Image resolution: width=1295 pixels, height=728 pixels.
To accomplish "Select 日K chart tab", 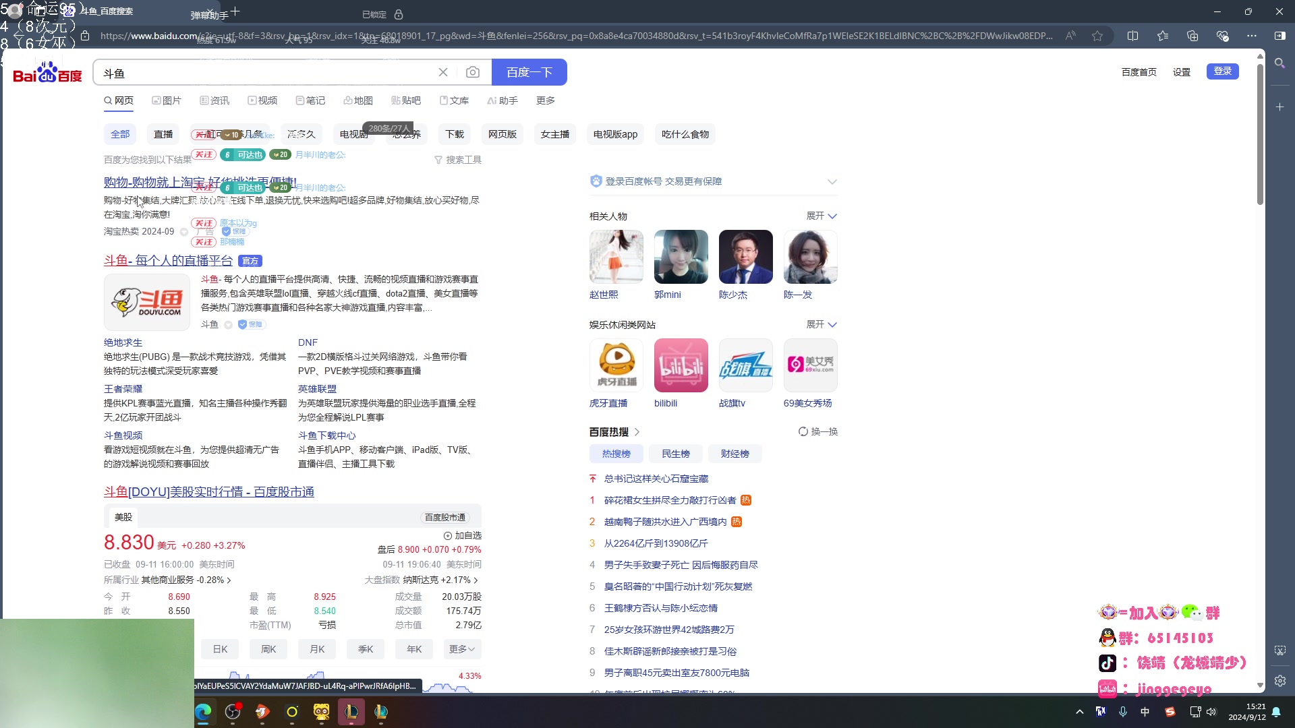I will click(x=221, y=649).
